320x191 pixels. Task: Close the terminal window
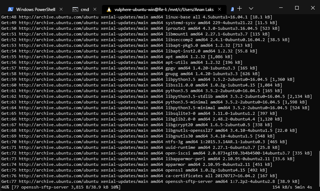313,8
